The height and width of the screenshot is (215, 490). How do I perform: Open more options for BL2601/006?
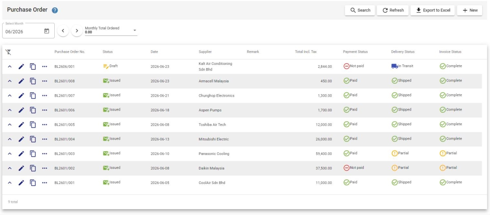pos(45,110)
